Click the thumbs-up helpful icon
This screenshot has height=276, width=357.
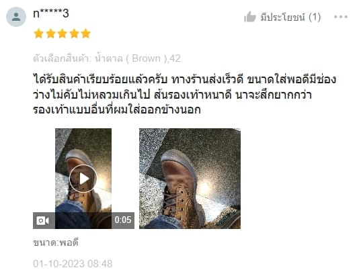[x=249, y=17]
